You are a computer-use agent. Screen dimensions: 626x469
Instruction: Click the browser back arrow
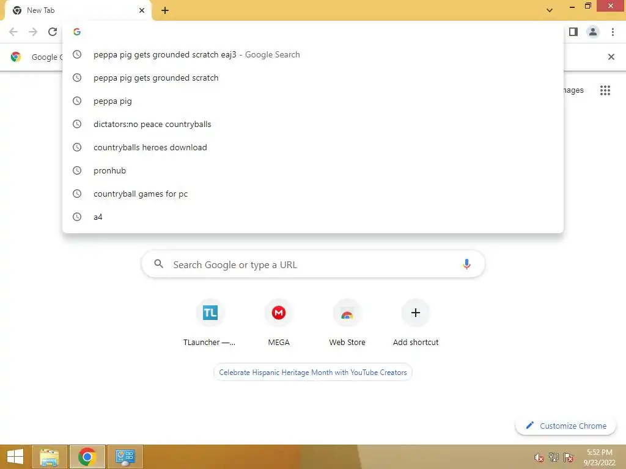[13, 32]
